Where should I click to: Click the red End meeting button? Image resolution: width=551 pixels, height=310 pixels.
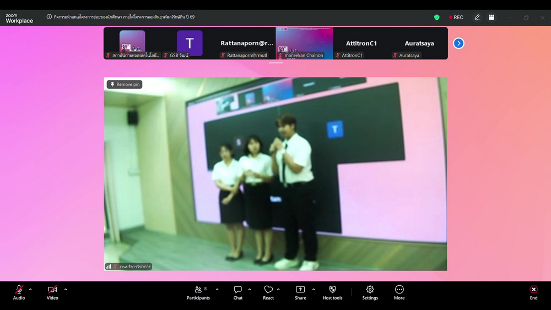point(533,292)
